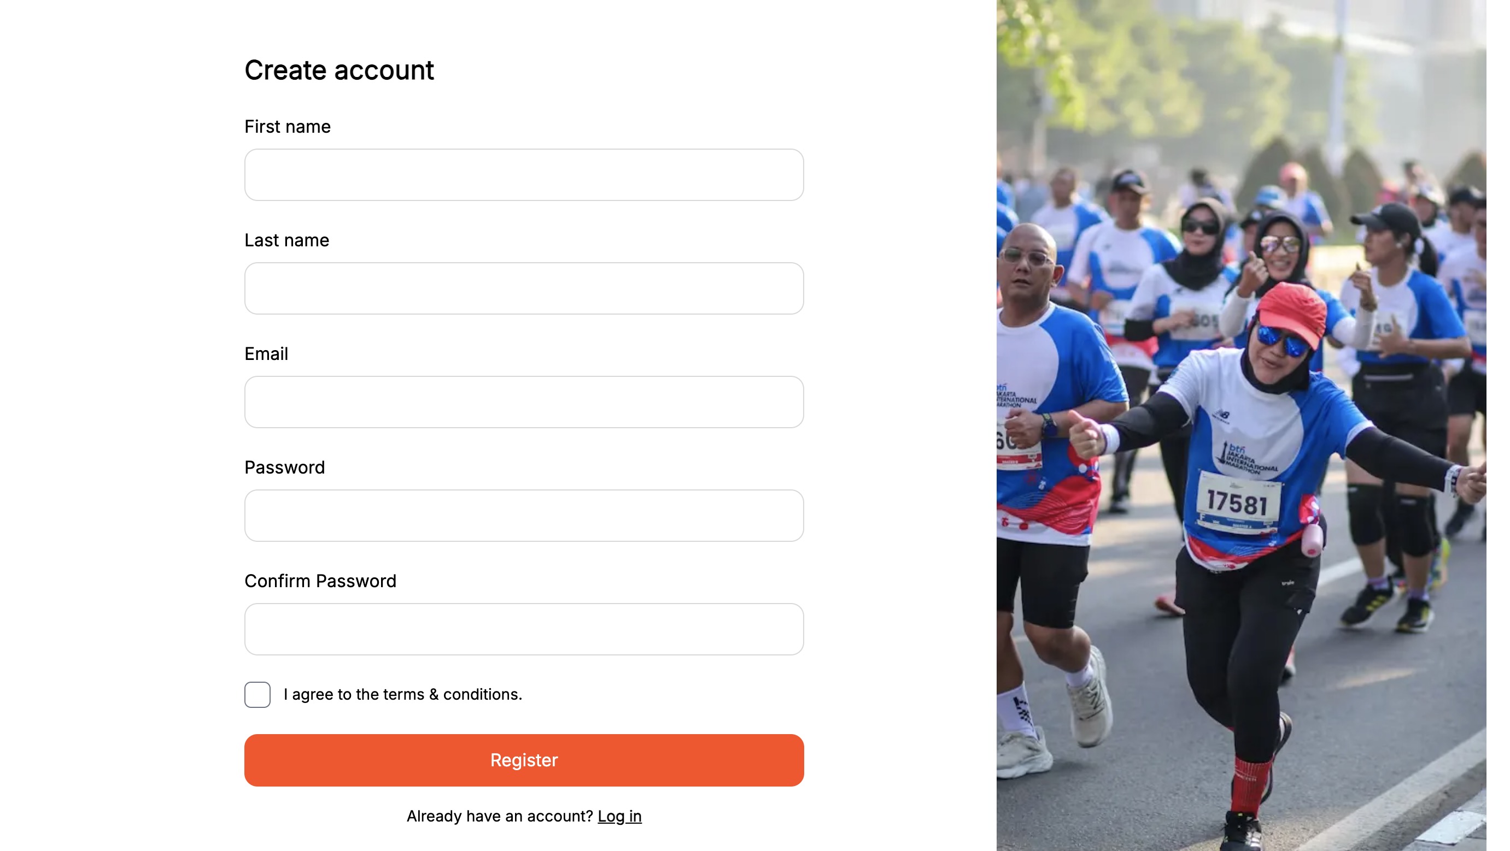The image size is (1510, 851).
Task: Click the blue mirrored sunglasses in photo
Action: click(1282, 340)
